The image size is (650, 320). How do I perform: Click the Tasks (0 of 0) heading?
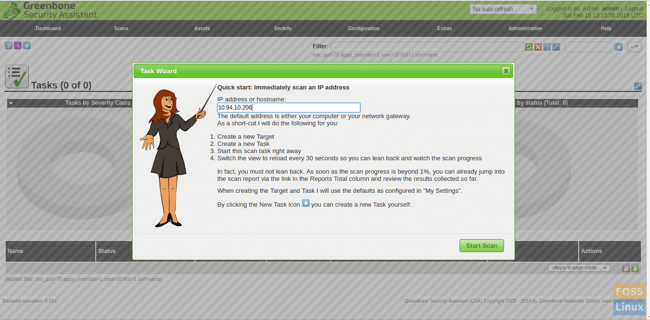(x=61, y=85)
